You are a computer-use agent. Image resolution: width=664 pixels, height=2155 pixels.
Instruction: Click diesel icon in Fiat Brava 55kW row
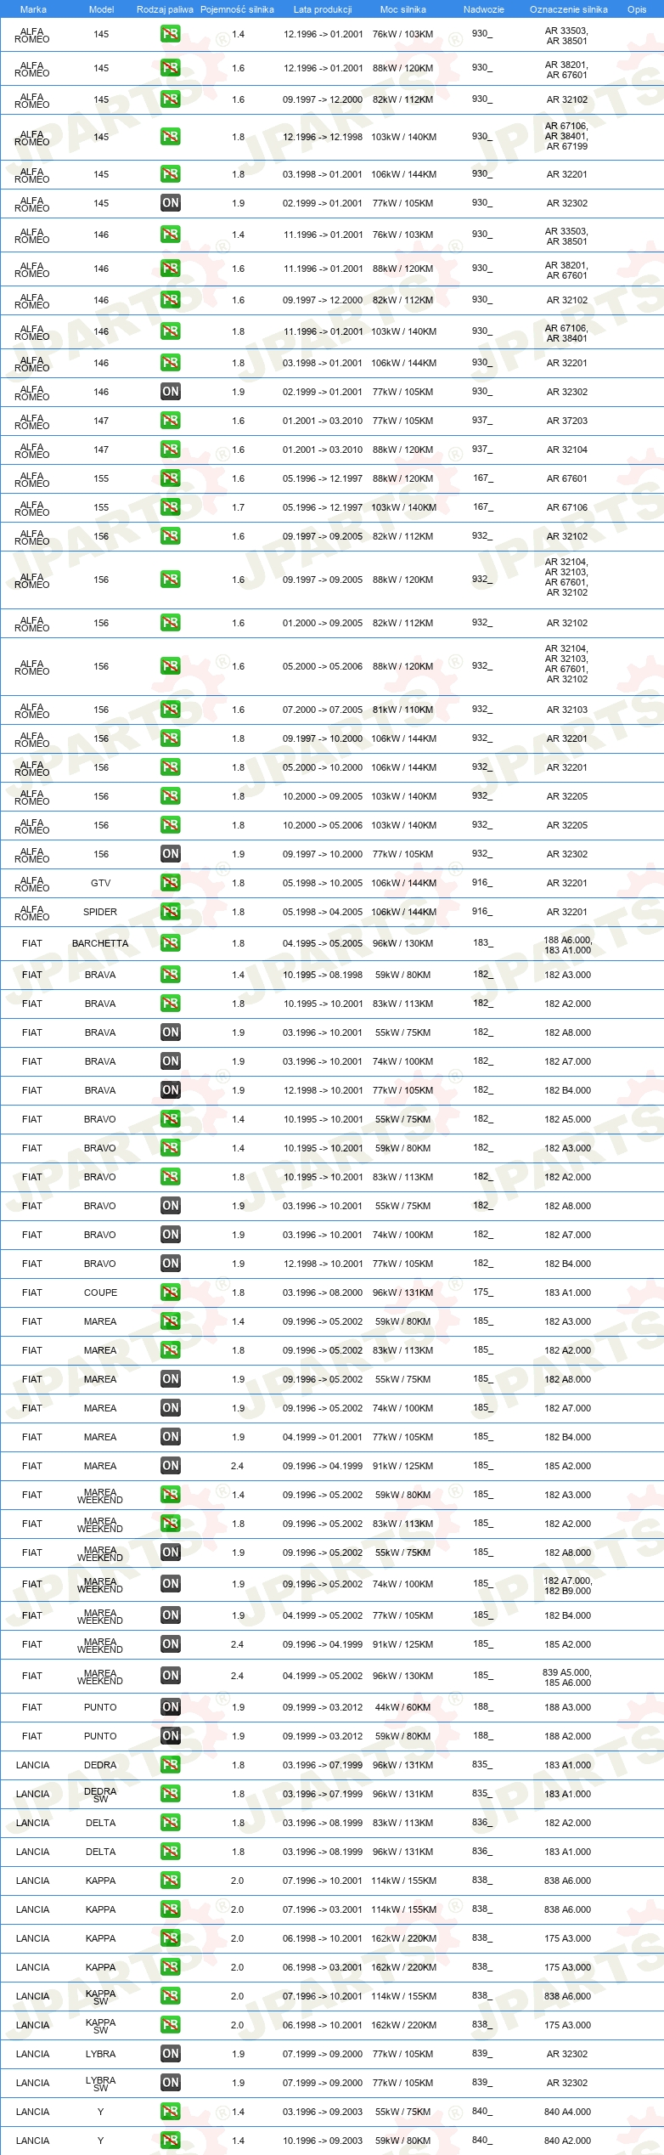170,1032
